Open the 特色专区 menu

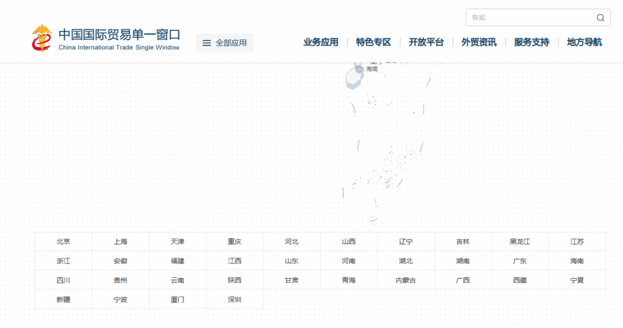coord(374,42)
